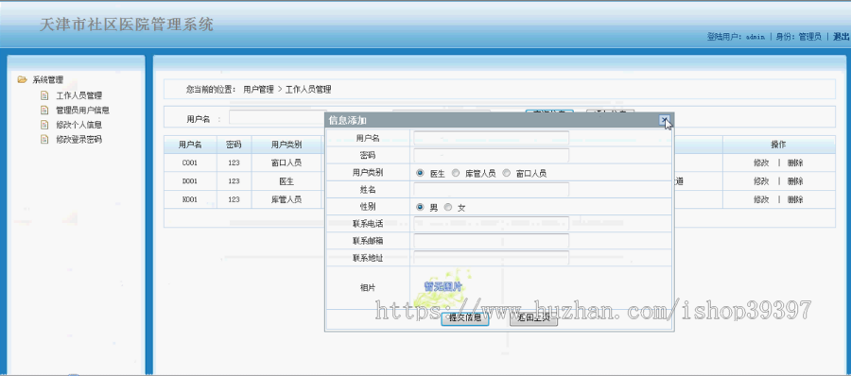Click the 信息添加 dialog title
The image size is (851, 376).
point(348,120)
